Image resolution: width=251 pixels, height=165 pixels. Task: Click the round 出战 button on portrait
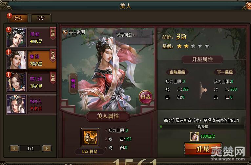[145, 97]
